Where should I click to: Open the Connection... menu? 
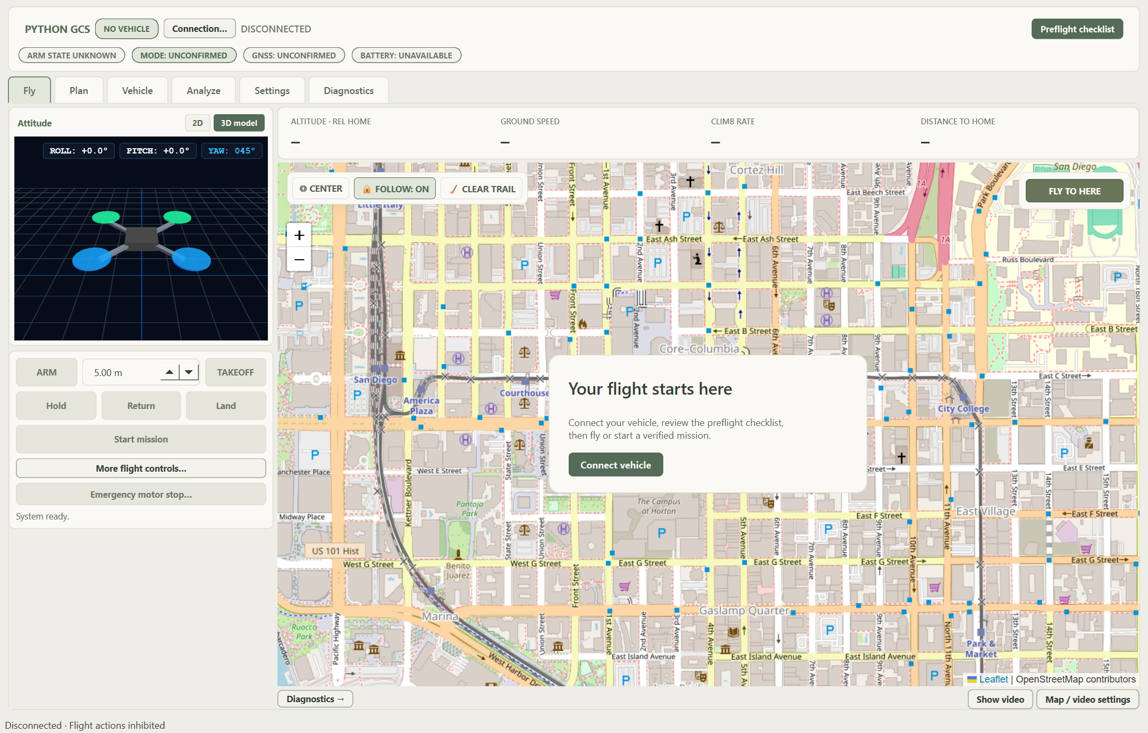pos(199,29)
